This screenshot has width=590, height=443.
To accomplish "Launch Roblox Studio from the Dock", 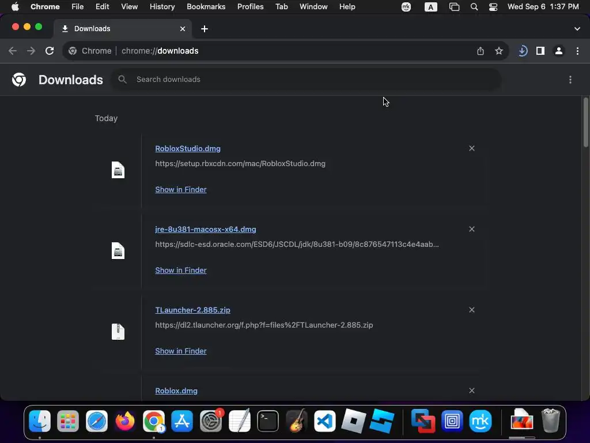I will (x=382, y=421).
